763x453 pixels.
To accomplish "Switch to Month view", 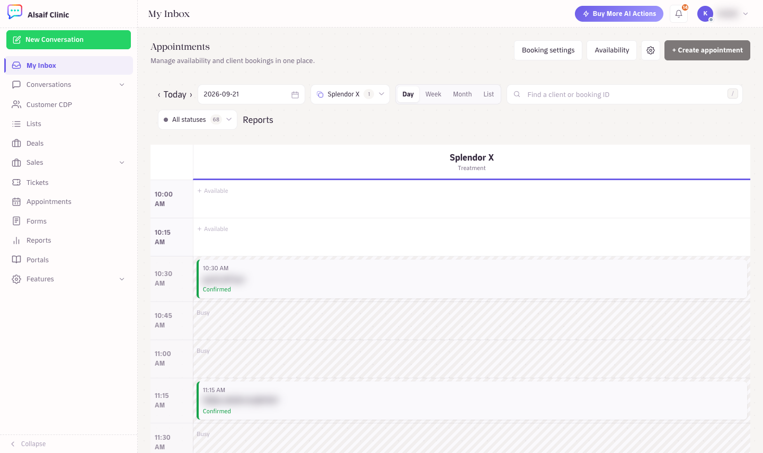I will click(463, 94).
